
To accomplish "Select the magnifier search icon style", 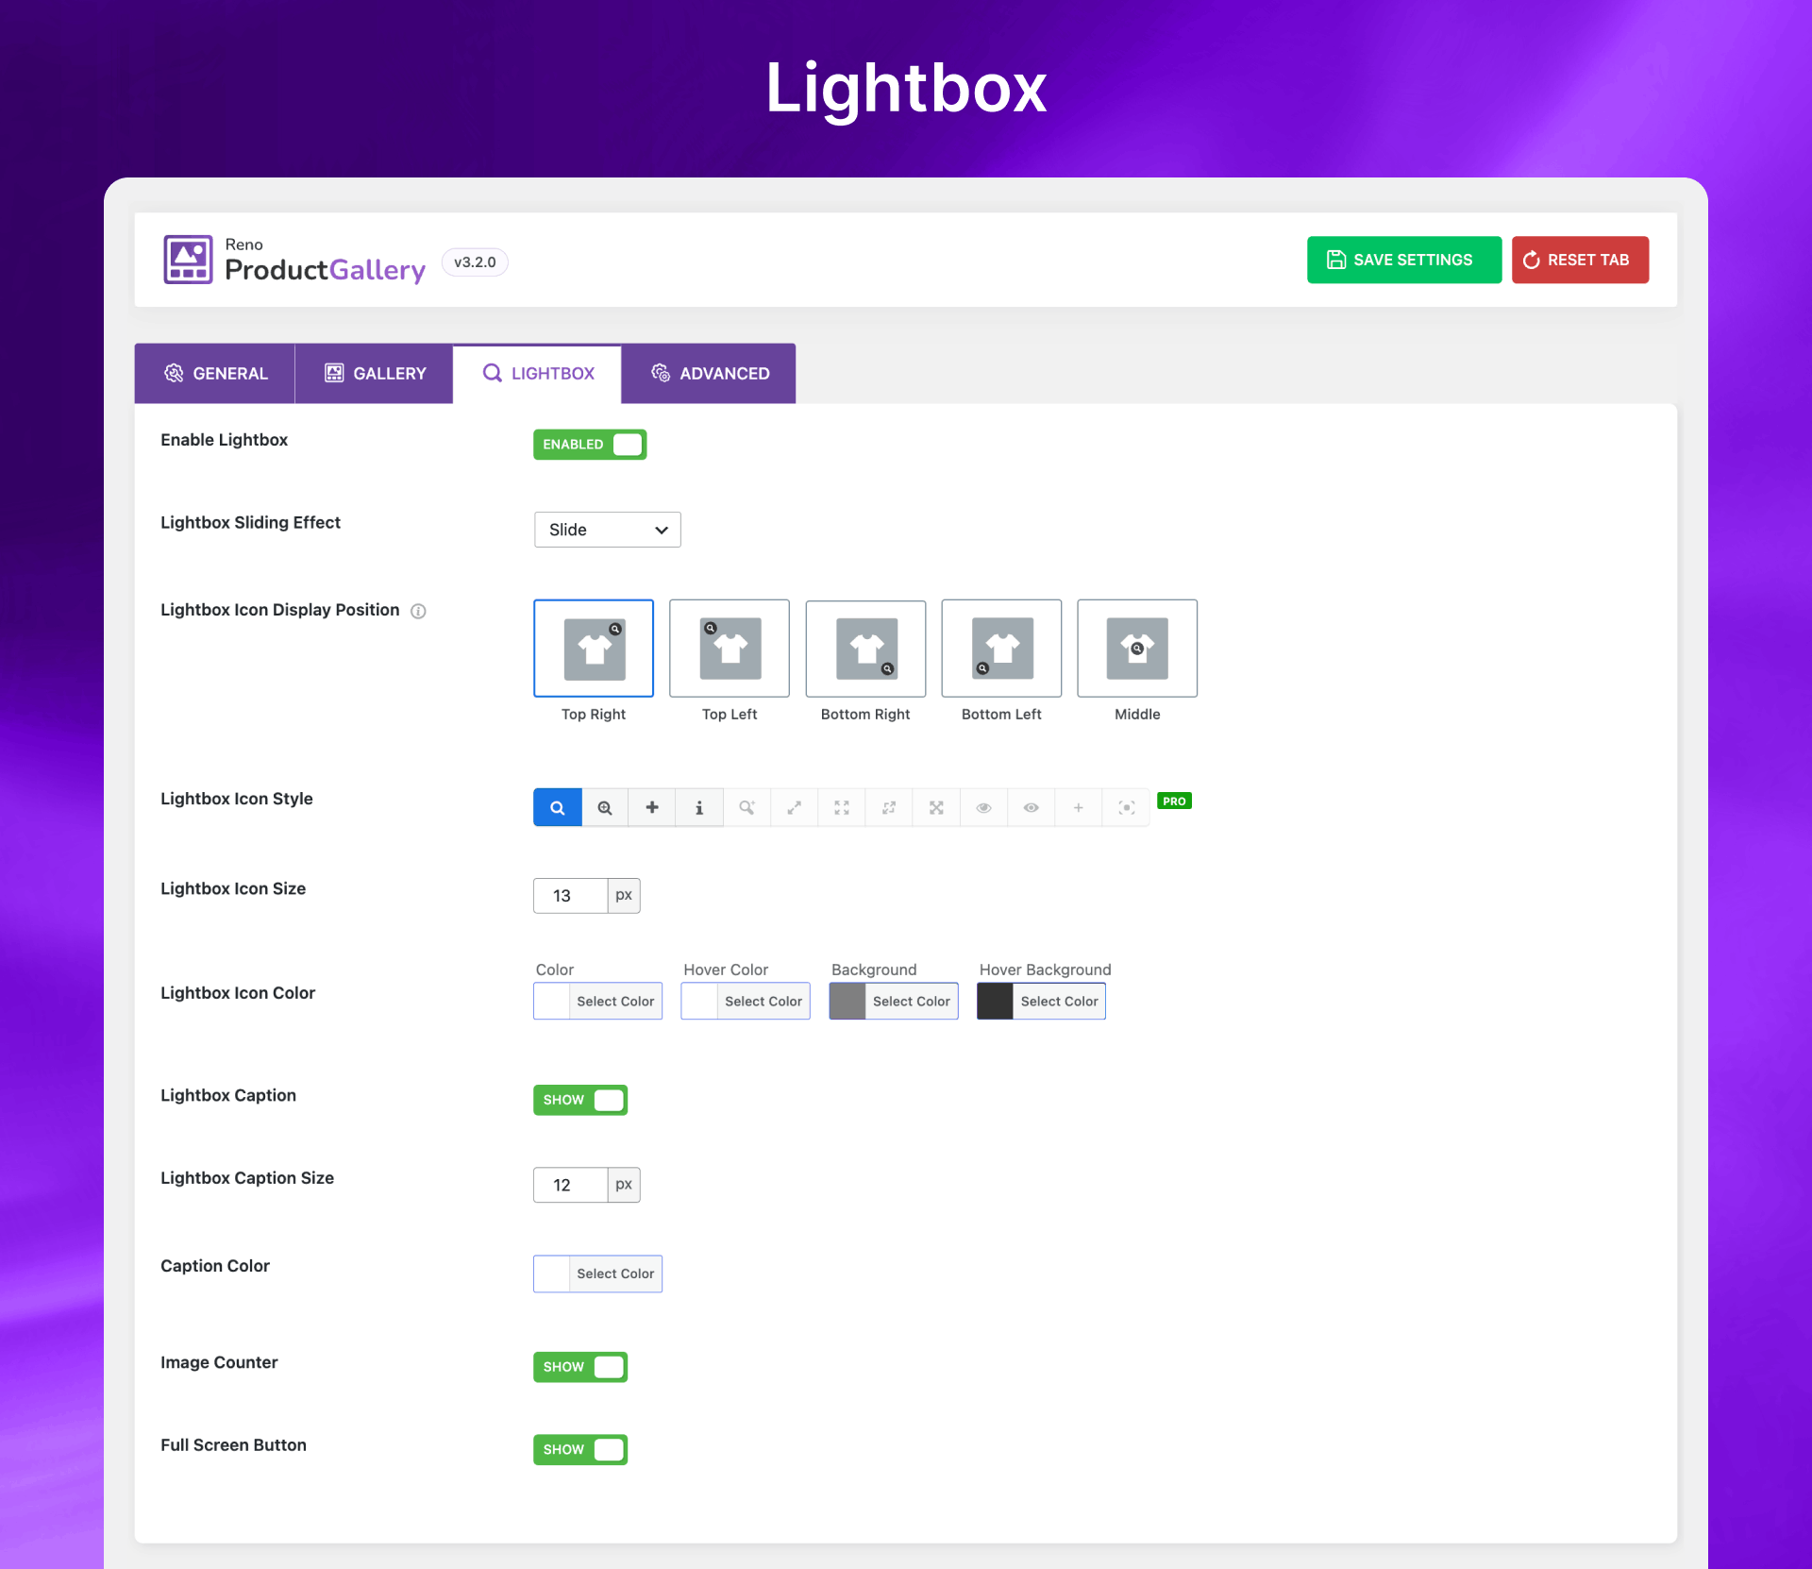I will coord(558,808).
